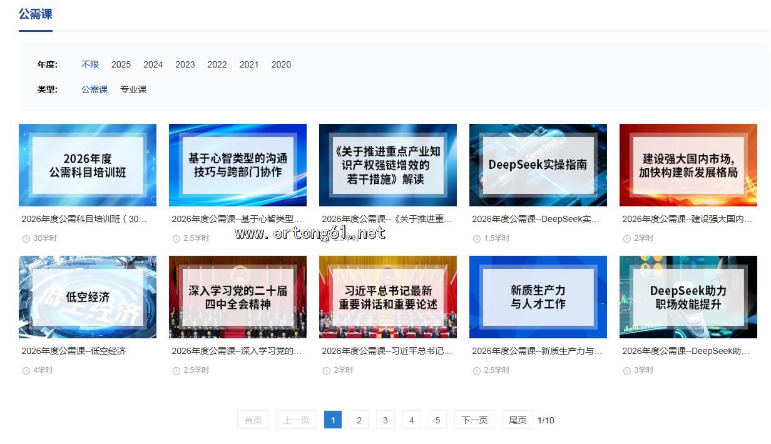Switch type filter to 专业课
Viewport: 771px width, 444px height.
point(133,89)
